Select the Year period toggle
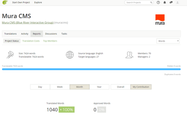This screenshot has height=117, width=187. click(99, 87)
